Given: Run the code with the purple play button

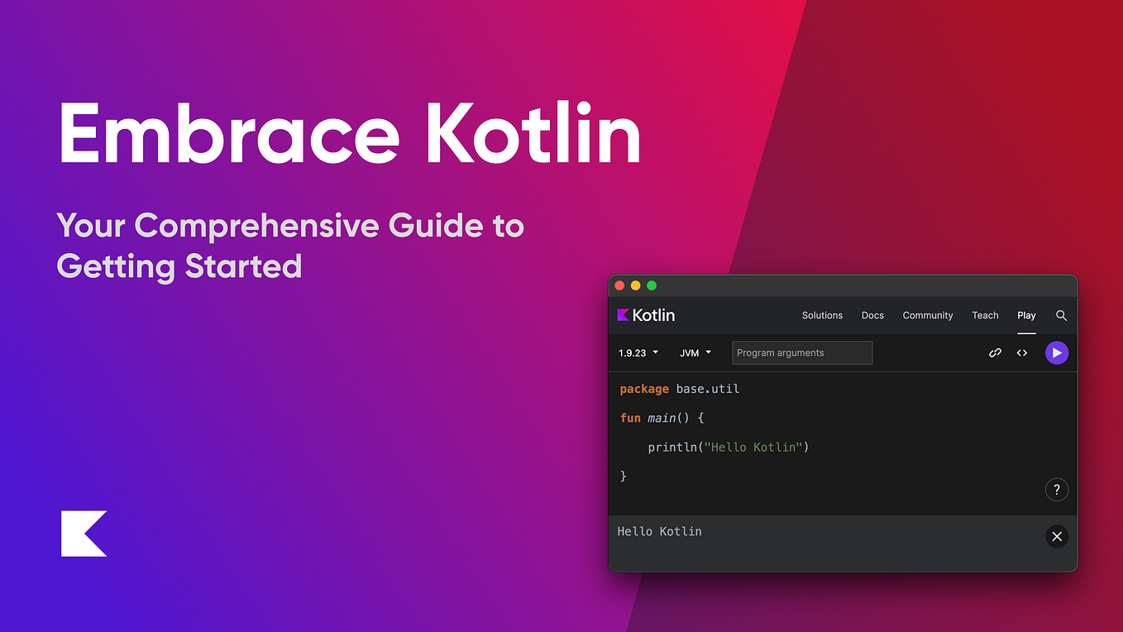Looking at the screenshot, I should (1057, 352).
